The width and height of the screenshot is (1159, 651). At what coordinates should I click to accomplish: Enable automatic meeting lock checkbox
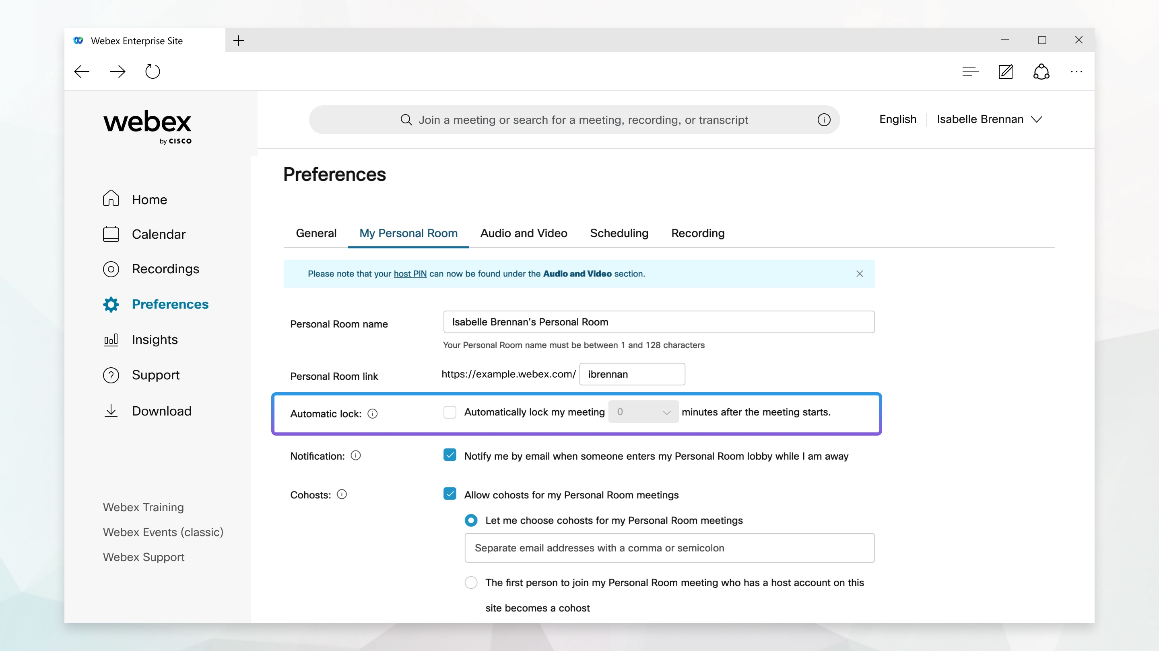point(450,412)
